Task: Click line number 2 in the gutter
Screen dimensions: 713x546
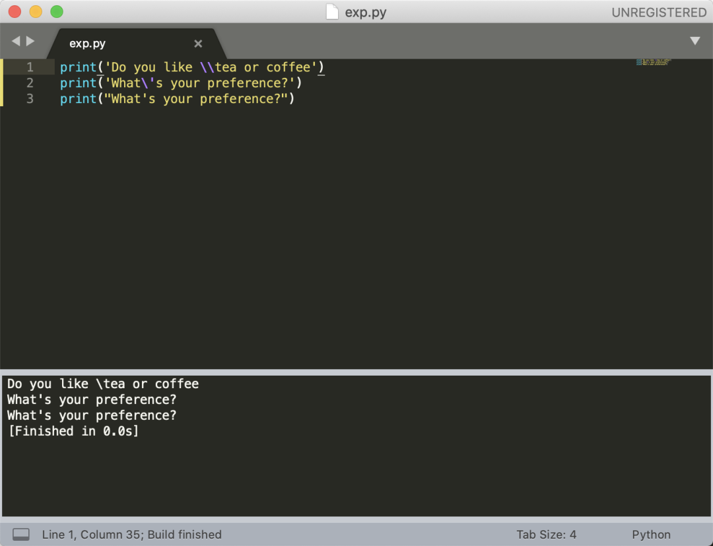Action: (x=30, y=83)
